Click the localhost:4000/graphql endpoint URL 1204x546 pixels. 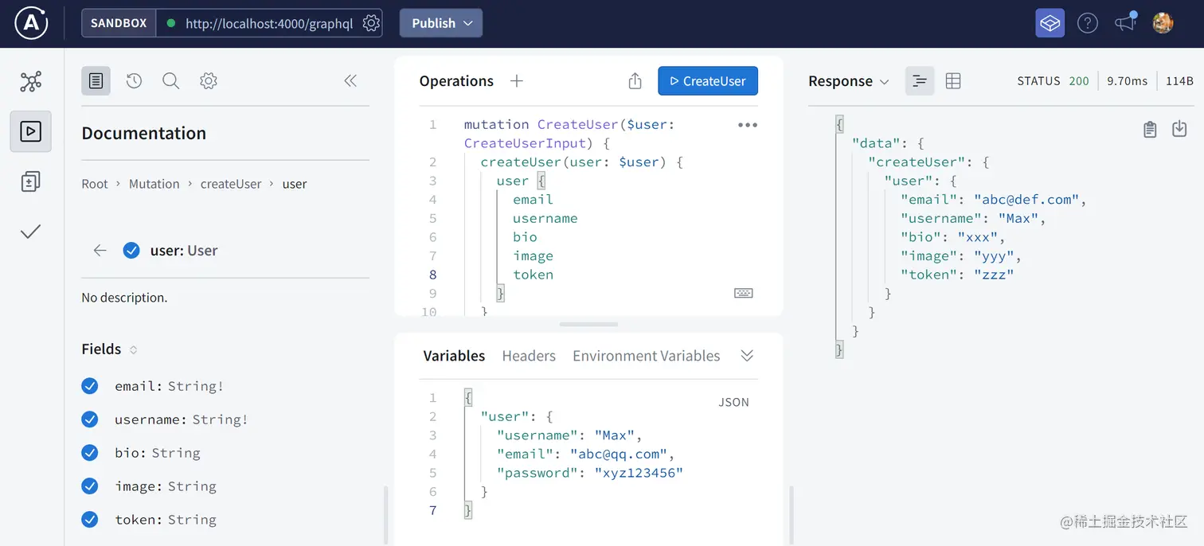269,23
